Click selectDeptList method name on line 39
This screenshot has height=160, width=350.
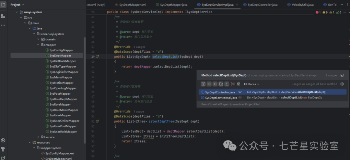tap(165, 57)
